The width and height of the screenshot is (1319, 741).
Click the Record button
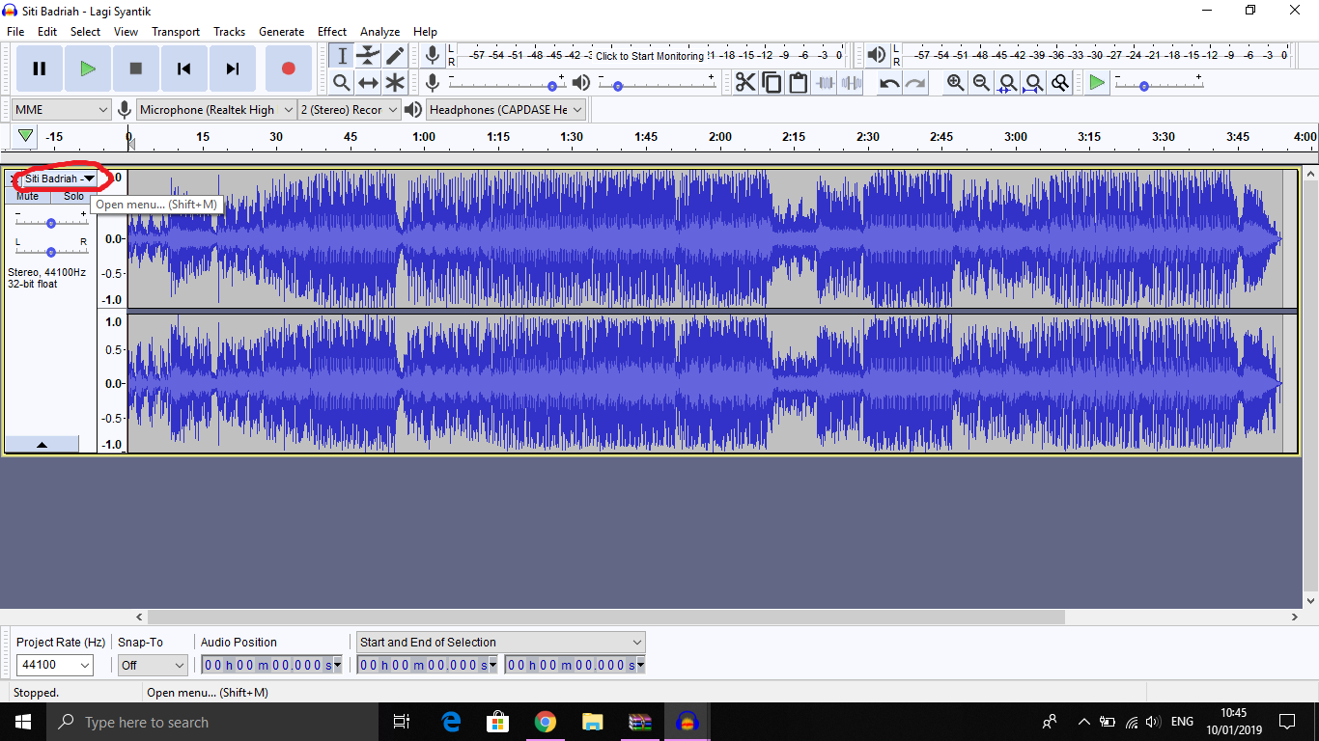[288, 69]
